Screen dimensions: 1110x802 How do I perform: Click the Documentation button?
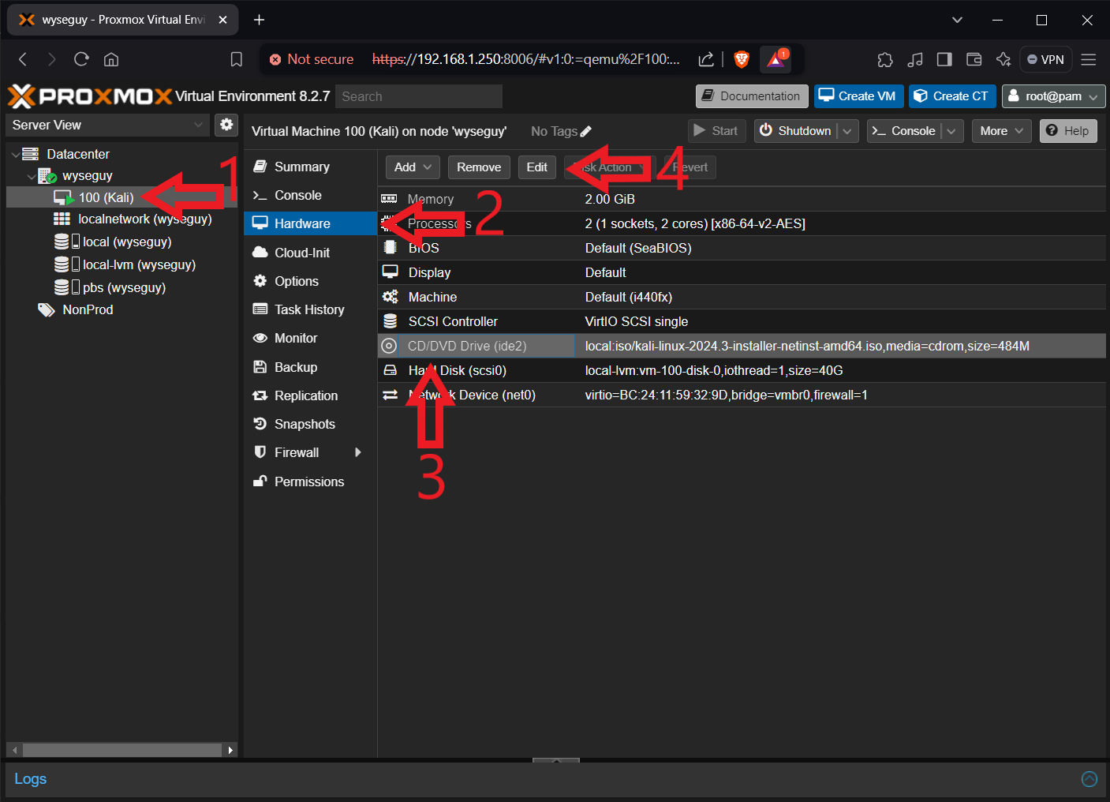752,96
